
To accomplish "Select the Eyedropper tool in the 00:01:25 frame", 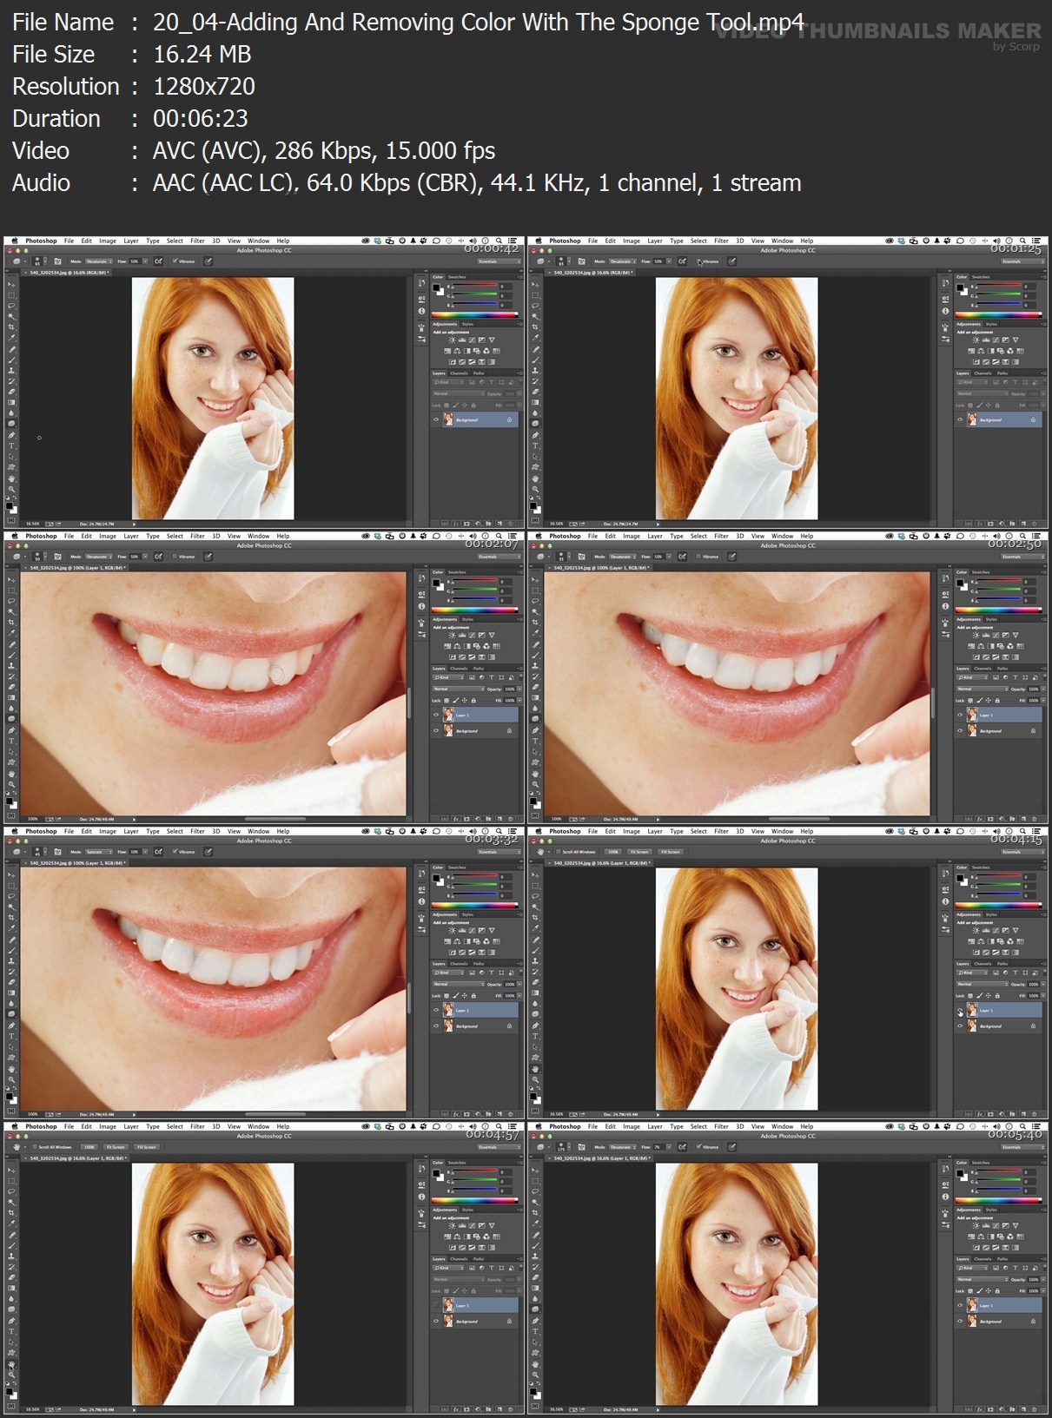I will 535,338.
